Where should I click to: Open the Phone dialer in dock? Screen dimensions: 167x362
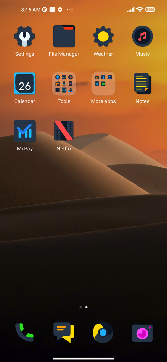(24, 332)
